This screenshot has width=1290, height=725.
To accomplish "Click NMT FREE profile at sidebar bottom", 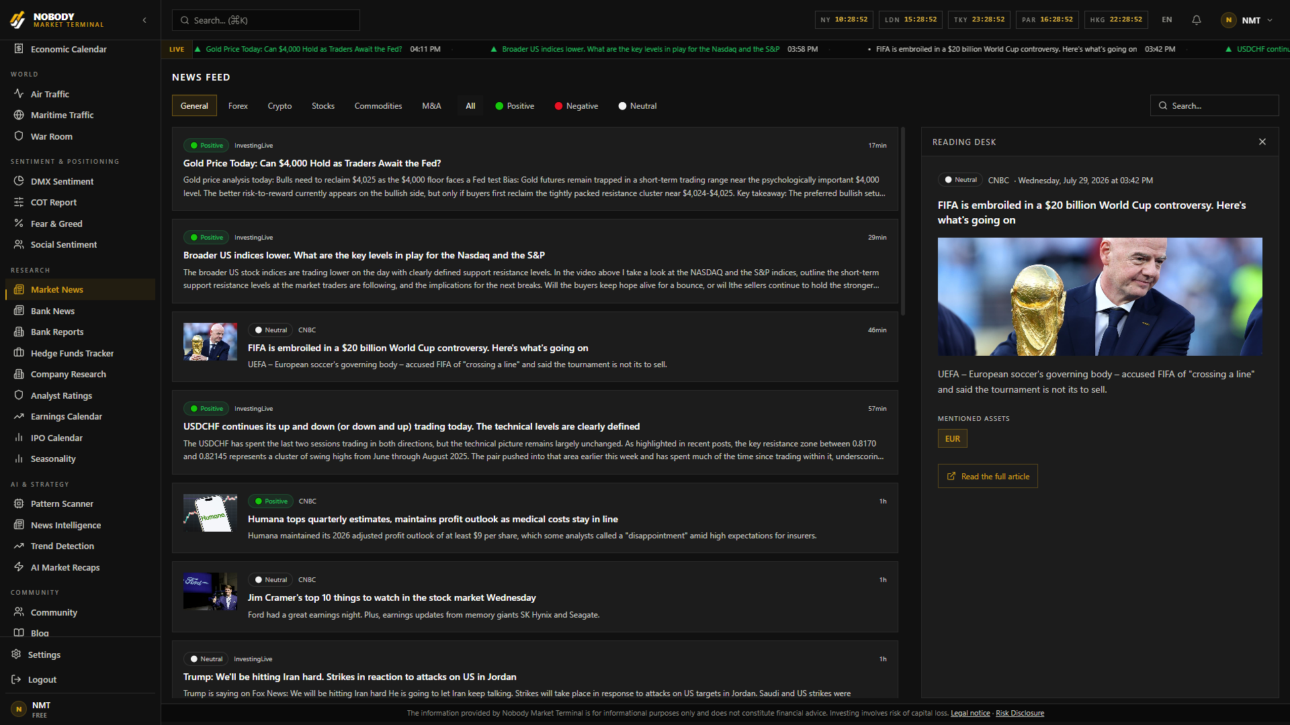I will pyautogui.click(x=81, y=710).
